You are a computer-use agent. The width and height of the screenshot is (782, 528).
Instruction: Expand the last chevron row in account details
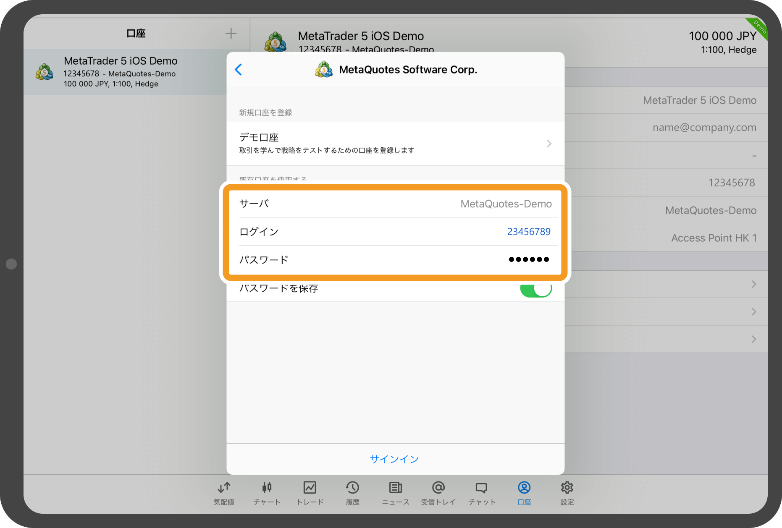(x=753, y=339)
